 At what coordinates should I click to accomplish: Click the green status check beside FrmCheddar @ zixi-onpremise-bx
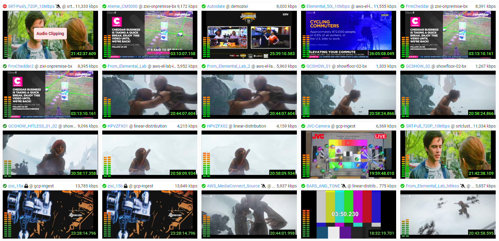403,6
